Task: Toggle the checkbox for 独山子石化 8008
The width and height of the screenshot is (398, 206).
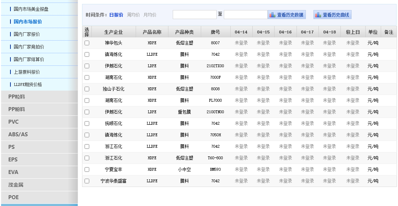Action: coord(87,89)
